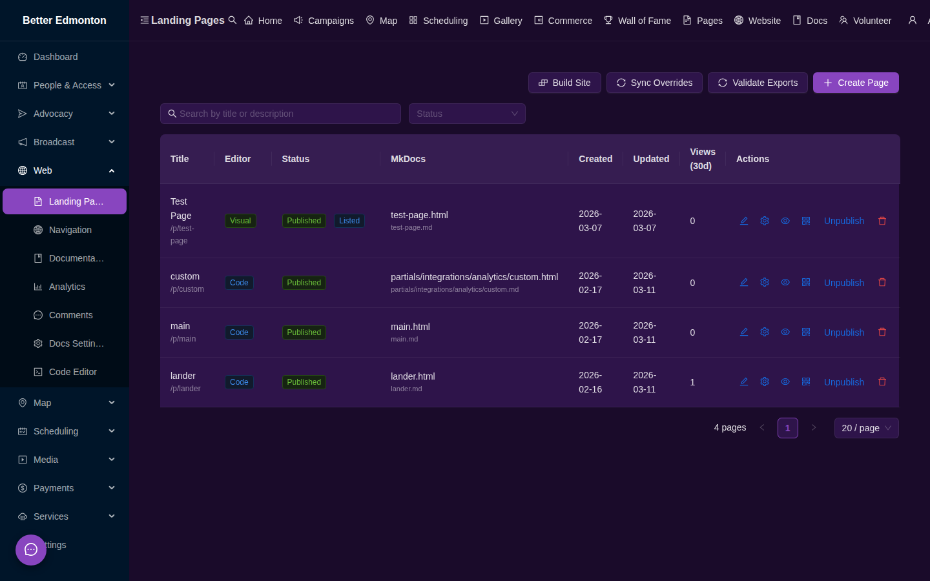
Task: Unpublish the main page
Action: pos(844,332)
